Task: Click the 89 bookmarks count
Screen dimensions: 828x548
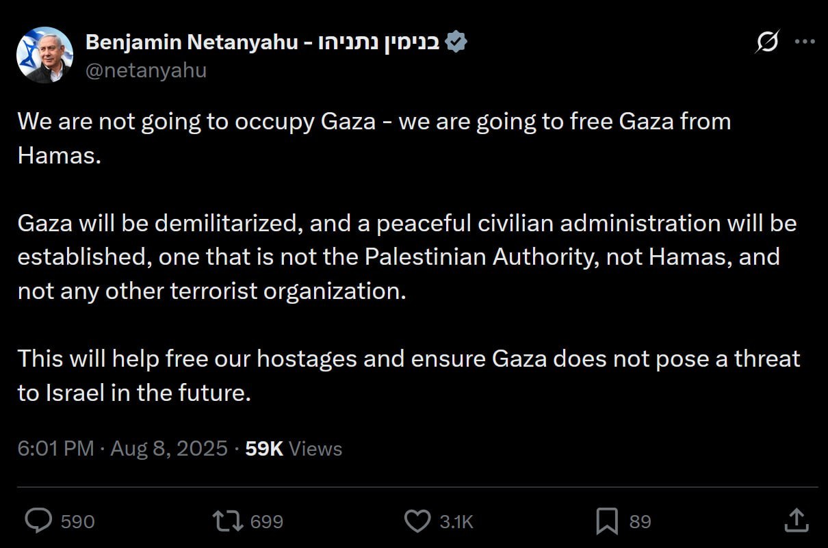Action: click(640, 522)
